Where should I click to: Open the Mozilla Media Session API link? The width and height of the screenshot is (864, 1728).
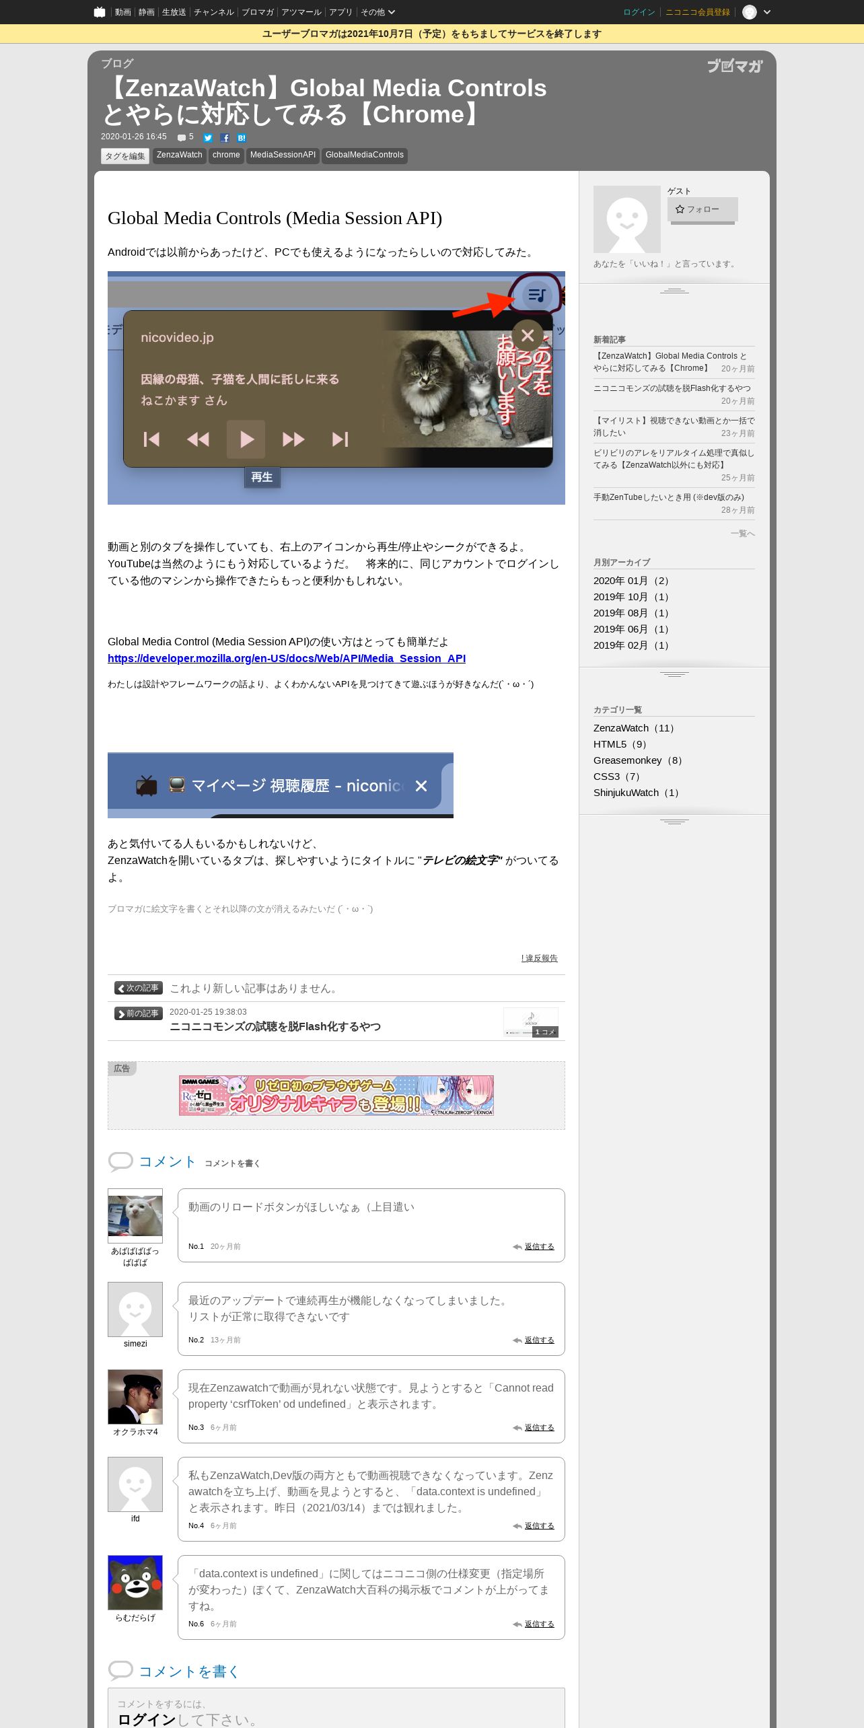pos(287,658)
